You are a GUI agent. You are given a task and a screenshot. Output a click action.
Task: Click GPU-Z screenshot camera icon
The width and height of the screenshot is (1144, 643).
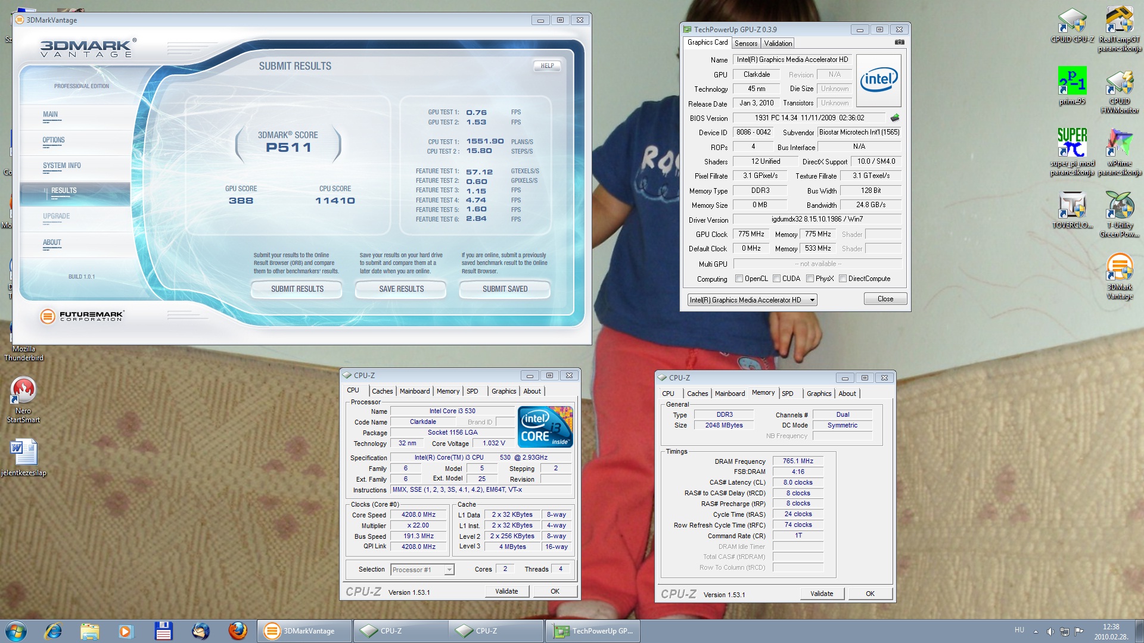(899, 42)
